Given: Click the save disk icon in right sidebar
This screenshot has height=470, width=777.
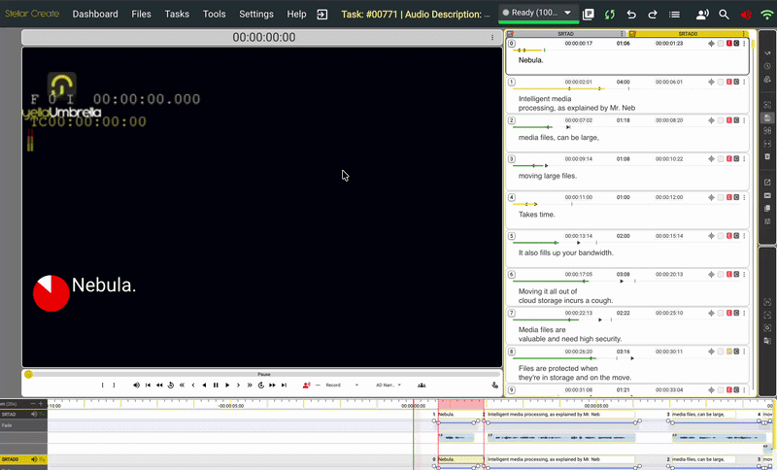Looking at the screenshot, I should tap(767, 117).
